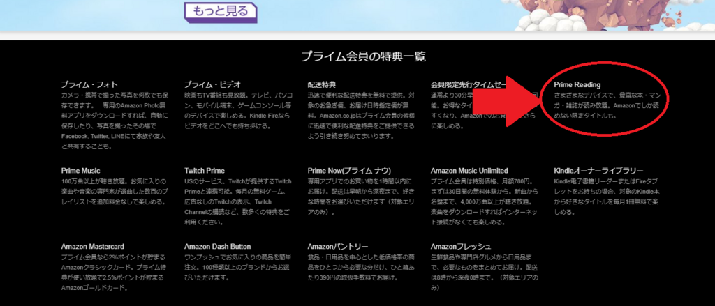This screenshot has width=715, height=306.
Task: Click the Music Unlimited description プライム会員は特別価格
Action: [x=485, y=202]
